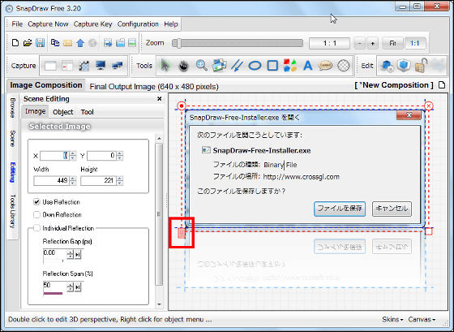Open the Skins dropdown
The height and width of the screenshot is (332, 454).
tap(392, 319)
